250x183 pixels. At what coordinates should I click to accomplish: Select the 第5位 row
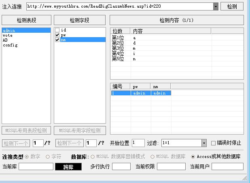pyautogui.click(x=177, y=59)
